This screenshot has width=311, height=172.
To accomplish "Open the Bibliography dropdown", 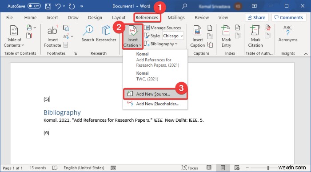I will 161,44.
